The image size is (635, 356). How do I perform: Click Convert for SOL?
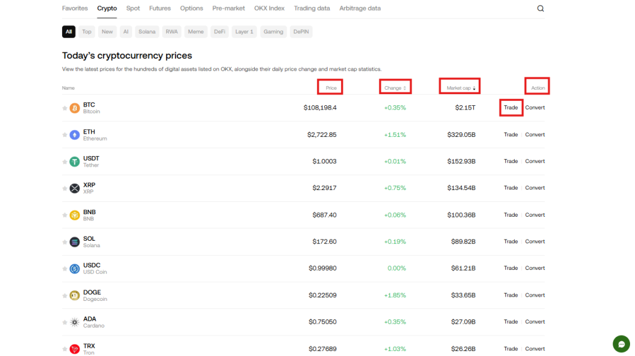535,241
